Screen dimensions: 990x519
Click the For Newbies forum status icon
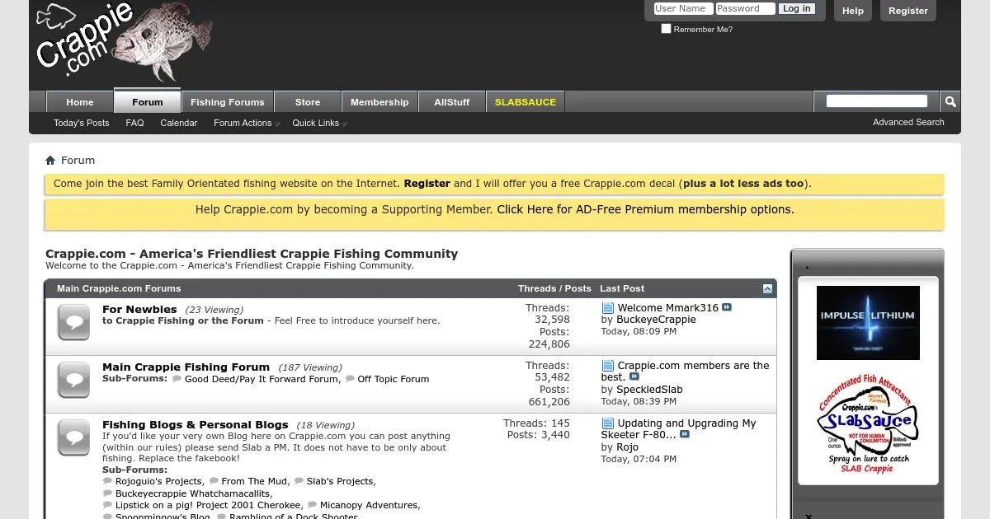coord(74,322)
